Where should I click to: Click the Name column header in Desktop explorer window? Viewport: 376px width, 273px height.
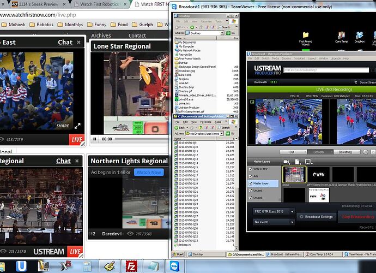point(195,38)
